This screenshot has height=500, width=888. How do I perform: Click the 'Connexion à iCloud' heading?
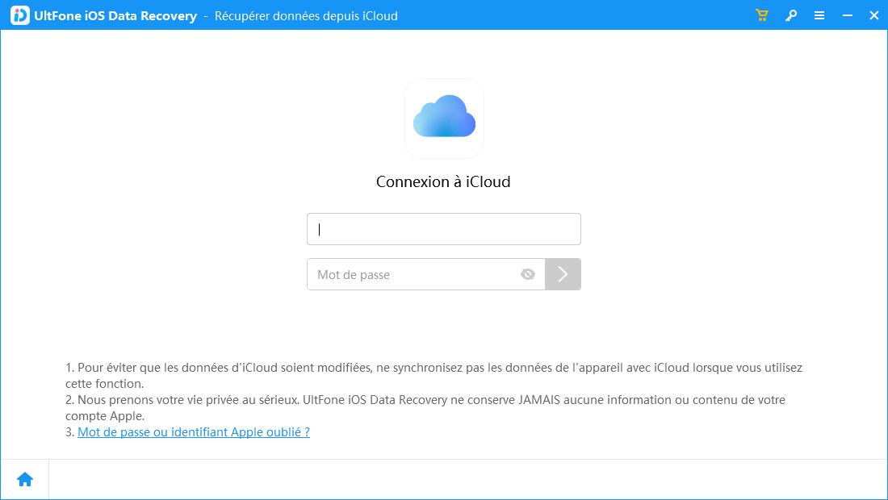(443, 181)
